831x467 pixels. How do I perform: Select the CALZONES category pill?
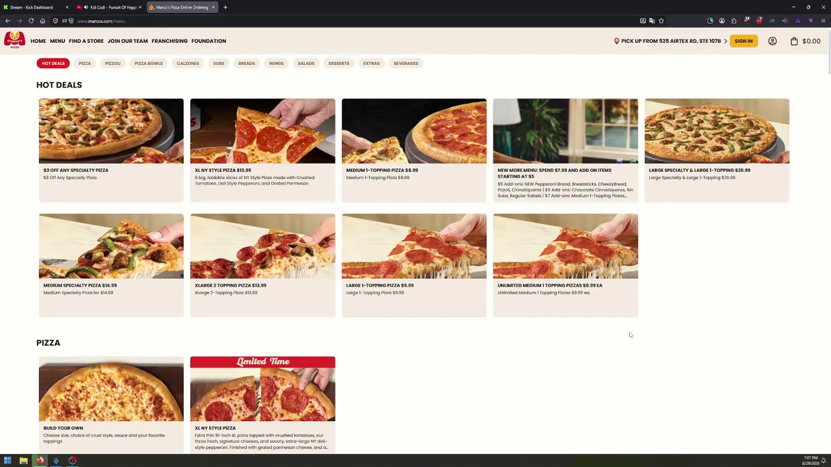188,64
